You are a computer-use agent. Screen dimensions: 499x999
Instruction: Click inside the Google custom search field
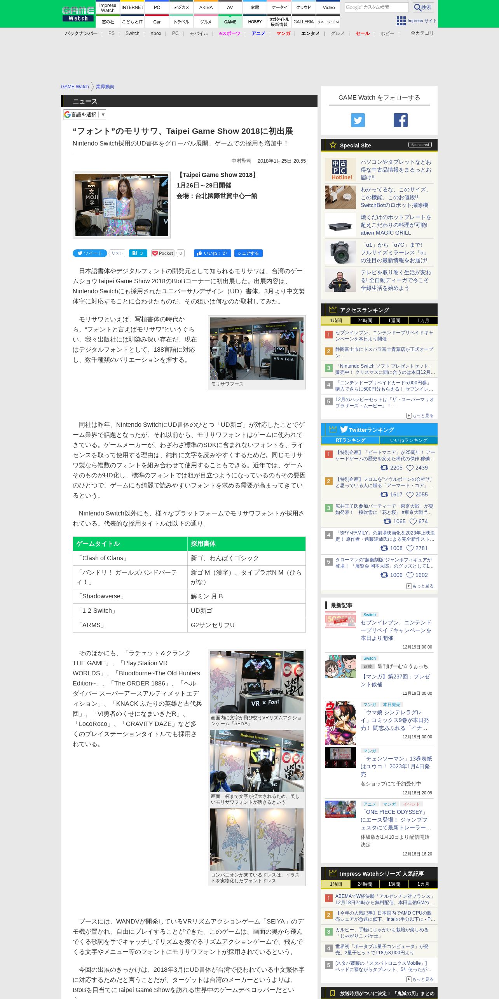[x=376, y=7]
